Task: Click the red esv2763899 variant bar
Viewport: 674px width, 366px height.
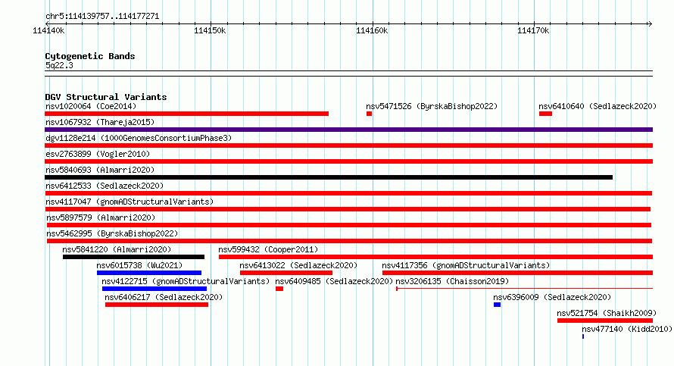Action: point(348,161)
